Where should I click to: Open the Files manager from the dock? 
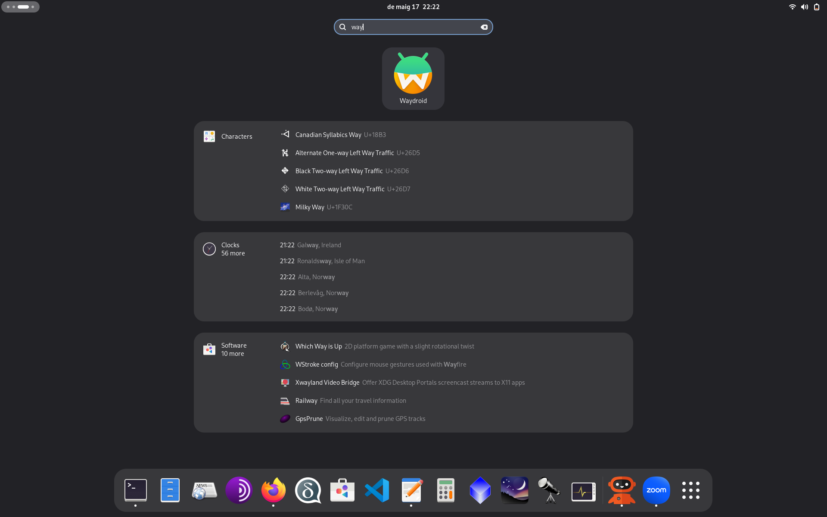click(x=170, y=490)
